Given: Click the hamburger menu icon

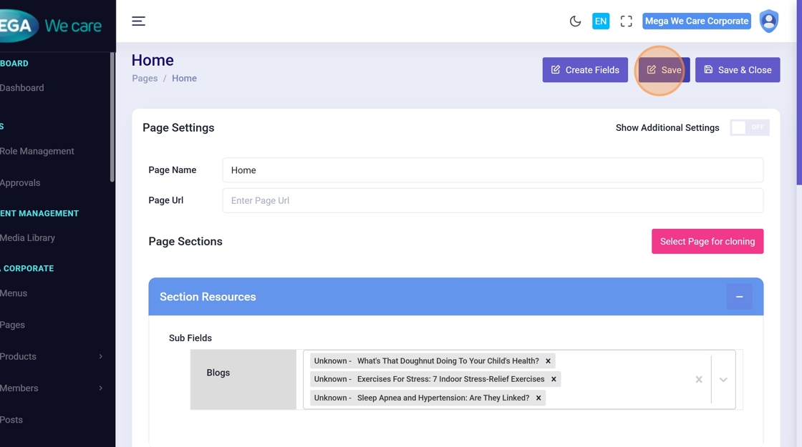Looking at the screenshot, I should [x=138, y=21].
